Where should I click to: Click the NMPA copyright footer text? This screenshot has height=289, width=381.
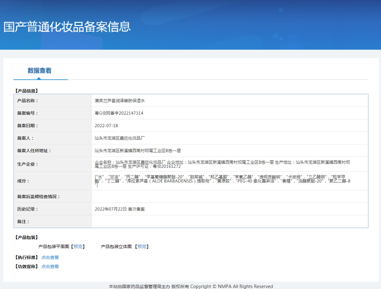point(191,286)
